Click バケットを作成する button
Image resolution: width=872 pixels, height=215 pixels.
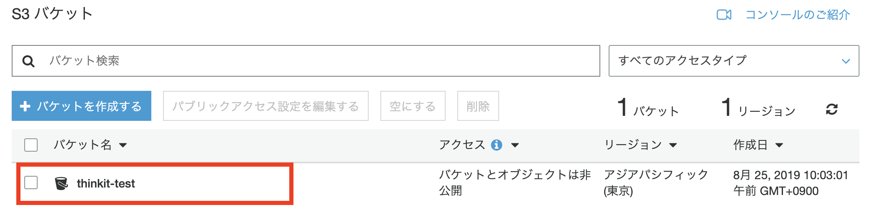pos(82,106)
